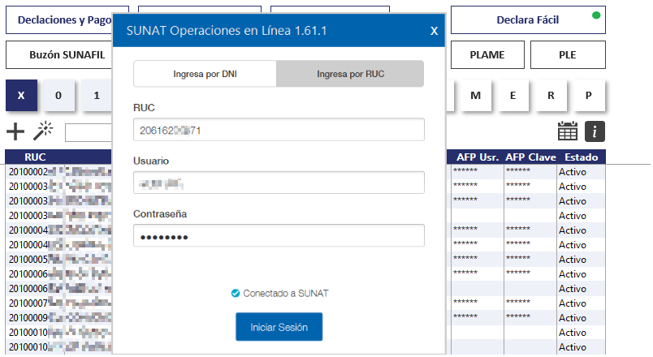Viewport: 653px width, 357px height.
Task: Select the P filter key
Action: pyautogui.click(x=589, y=95)
